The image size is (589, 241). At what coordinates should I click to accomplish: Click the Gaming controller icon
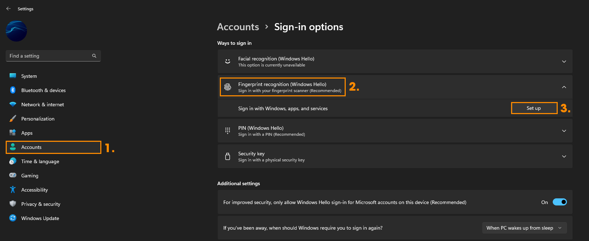13,175
